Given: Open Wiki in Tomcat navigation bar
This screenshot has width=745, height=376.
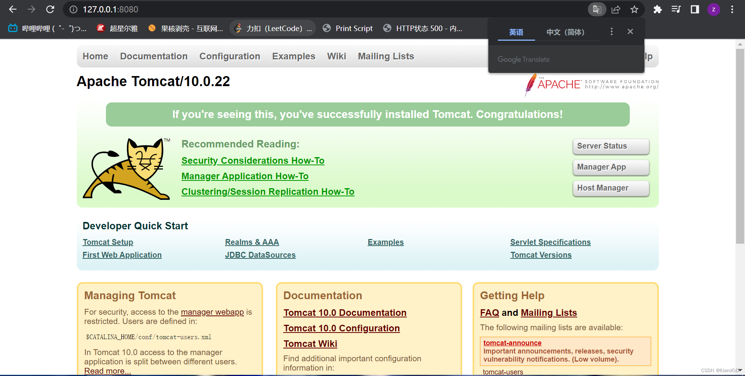Looking at the screenshot, I should 336,56.
